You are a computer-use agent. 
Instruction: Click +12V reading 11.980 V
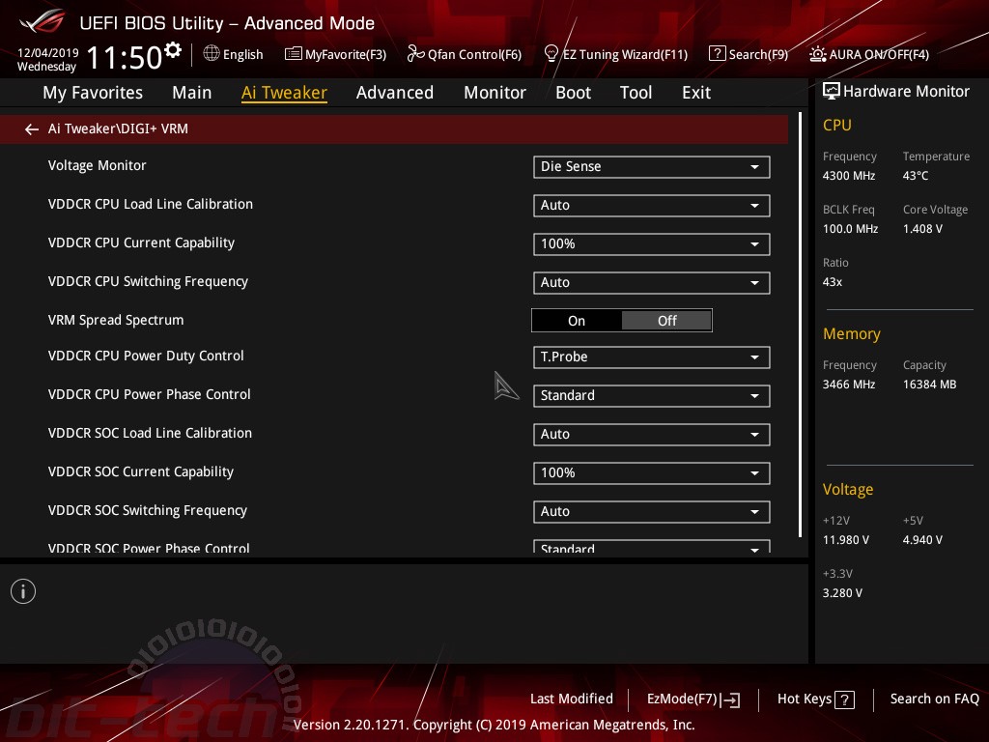(845, 540)
